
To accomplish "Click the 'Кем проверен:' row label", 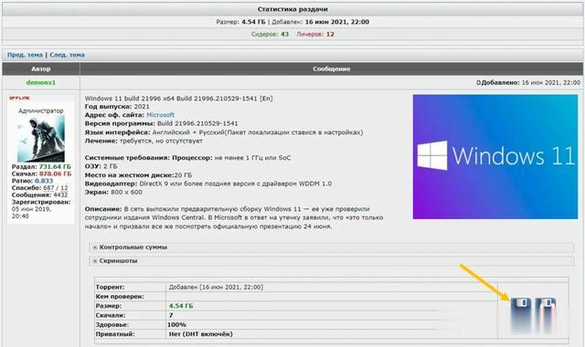I will tap(120, 296).
